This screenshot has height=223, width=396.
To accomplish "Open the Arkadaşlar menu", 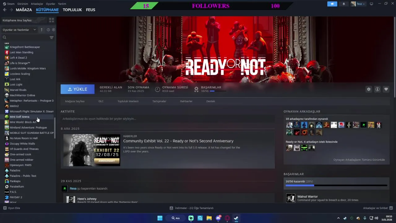I will coord(37,4).
